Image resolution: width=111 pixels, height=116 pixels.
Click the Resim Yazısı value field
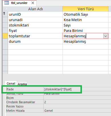(77, 106)
